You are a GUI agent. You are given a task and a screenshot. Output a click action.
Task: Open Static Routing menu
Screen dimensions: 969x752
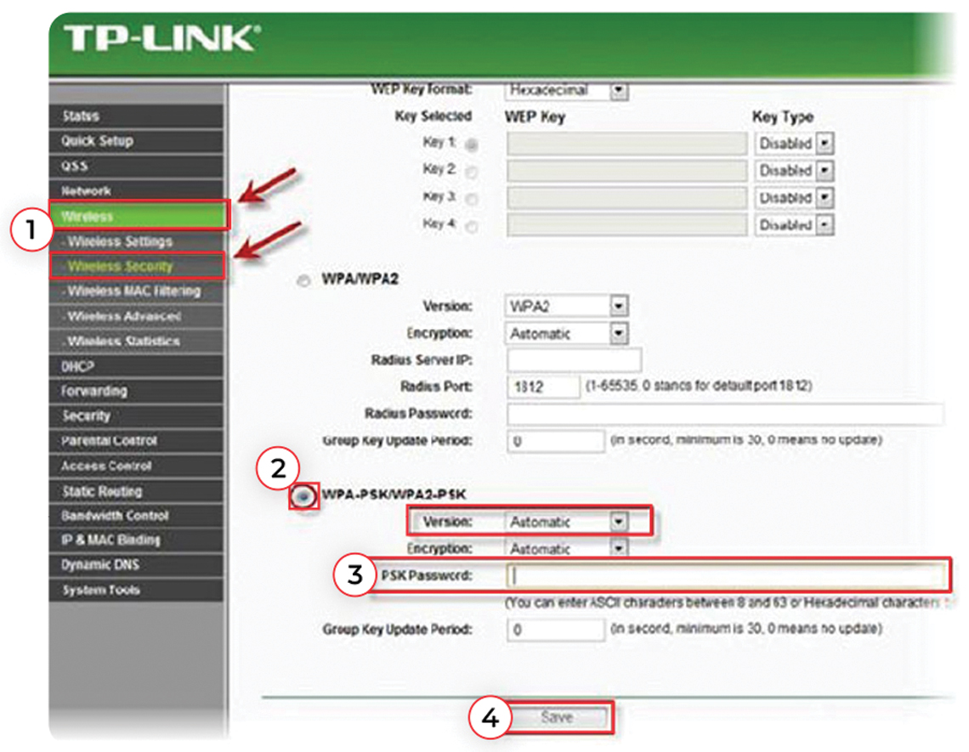(x=136, y=491)
